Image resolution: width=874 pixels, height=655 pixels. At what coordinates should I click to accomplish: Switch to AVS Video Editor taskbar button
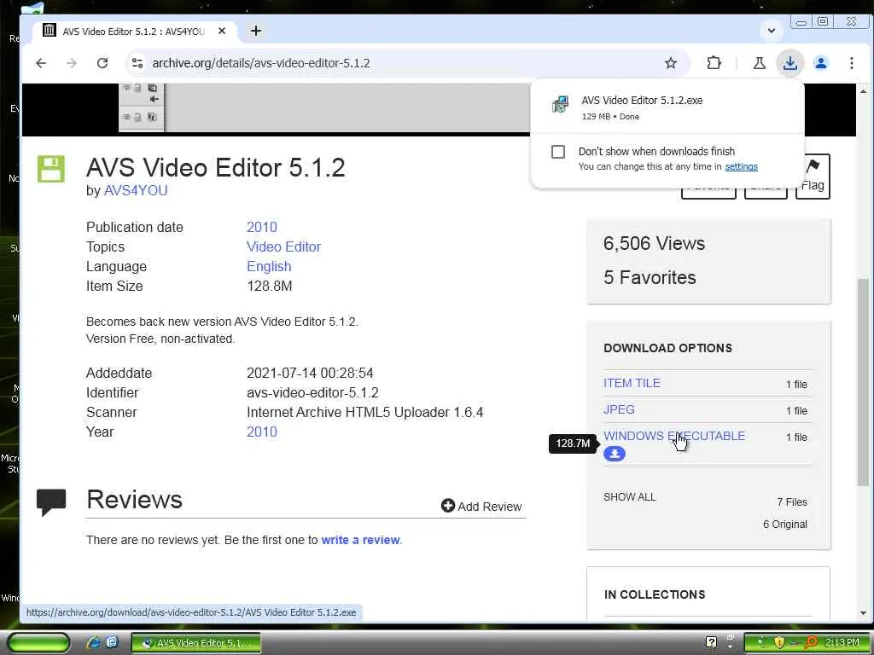tap(196, 643)
